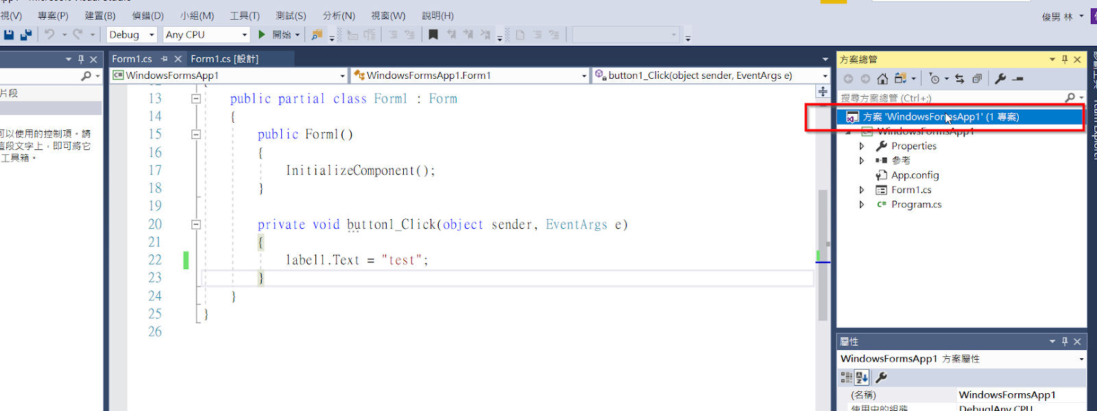Expand the 參考 references node
The height and width of the screenshot is (411, 1097).
point(862,160)
